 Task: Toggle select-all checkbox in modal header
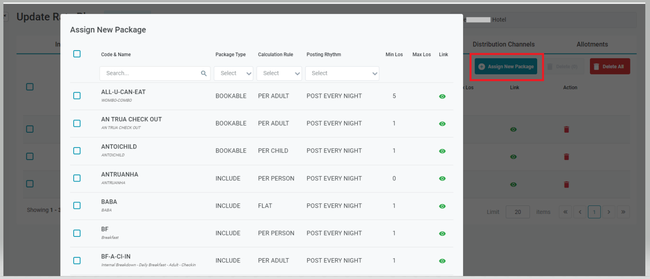tap(77, 54)
